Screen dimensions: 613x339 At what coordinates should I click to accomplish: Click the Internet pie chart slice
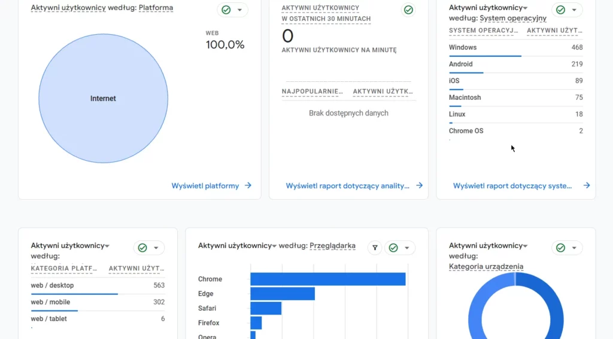[103, 99]
